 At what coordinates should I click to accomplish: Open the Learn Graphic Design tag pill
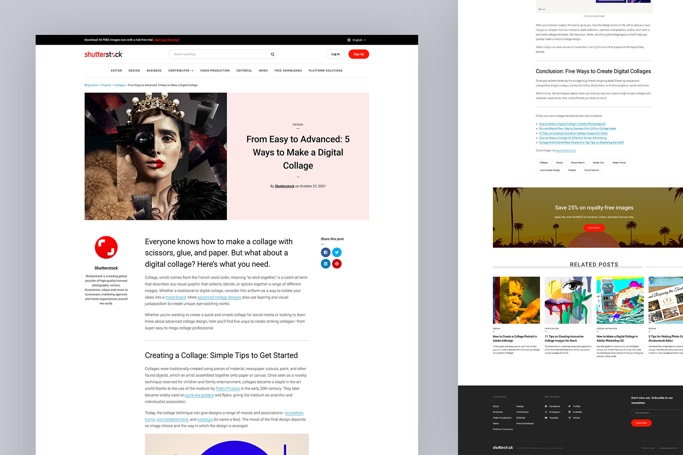coord(549,170)
